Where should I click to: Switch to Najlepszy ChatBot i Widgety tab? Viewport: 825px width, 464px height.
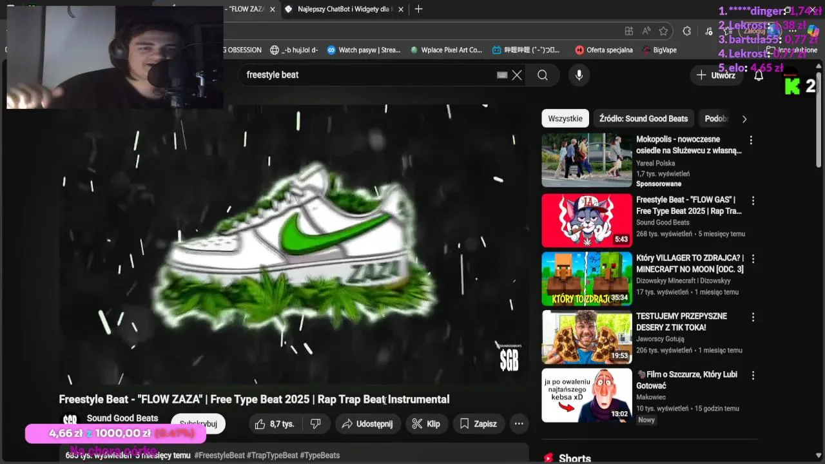tap(345, 9)
